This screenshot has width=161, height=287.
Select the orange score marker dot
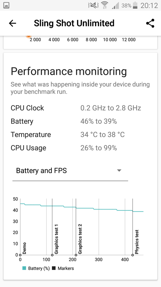click(28, 36)
